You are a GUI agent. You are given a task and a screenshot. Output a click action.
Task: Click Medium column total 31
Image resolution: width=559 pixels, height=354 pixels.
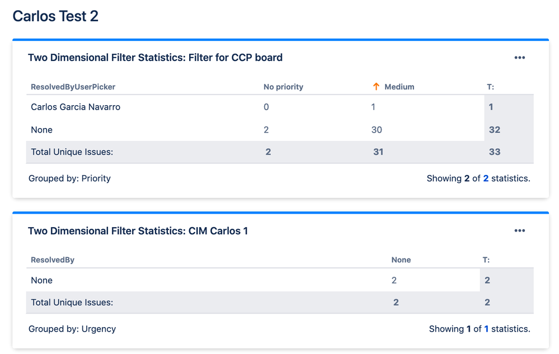click(x=378, y=152)
